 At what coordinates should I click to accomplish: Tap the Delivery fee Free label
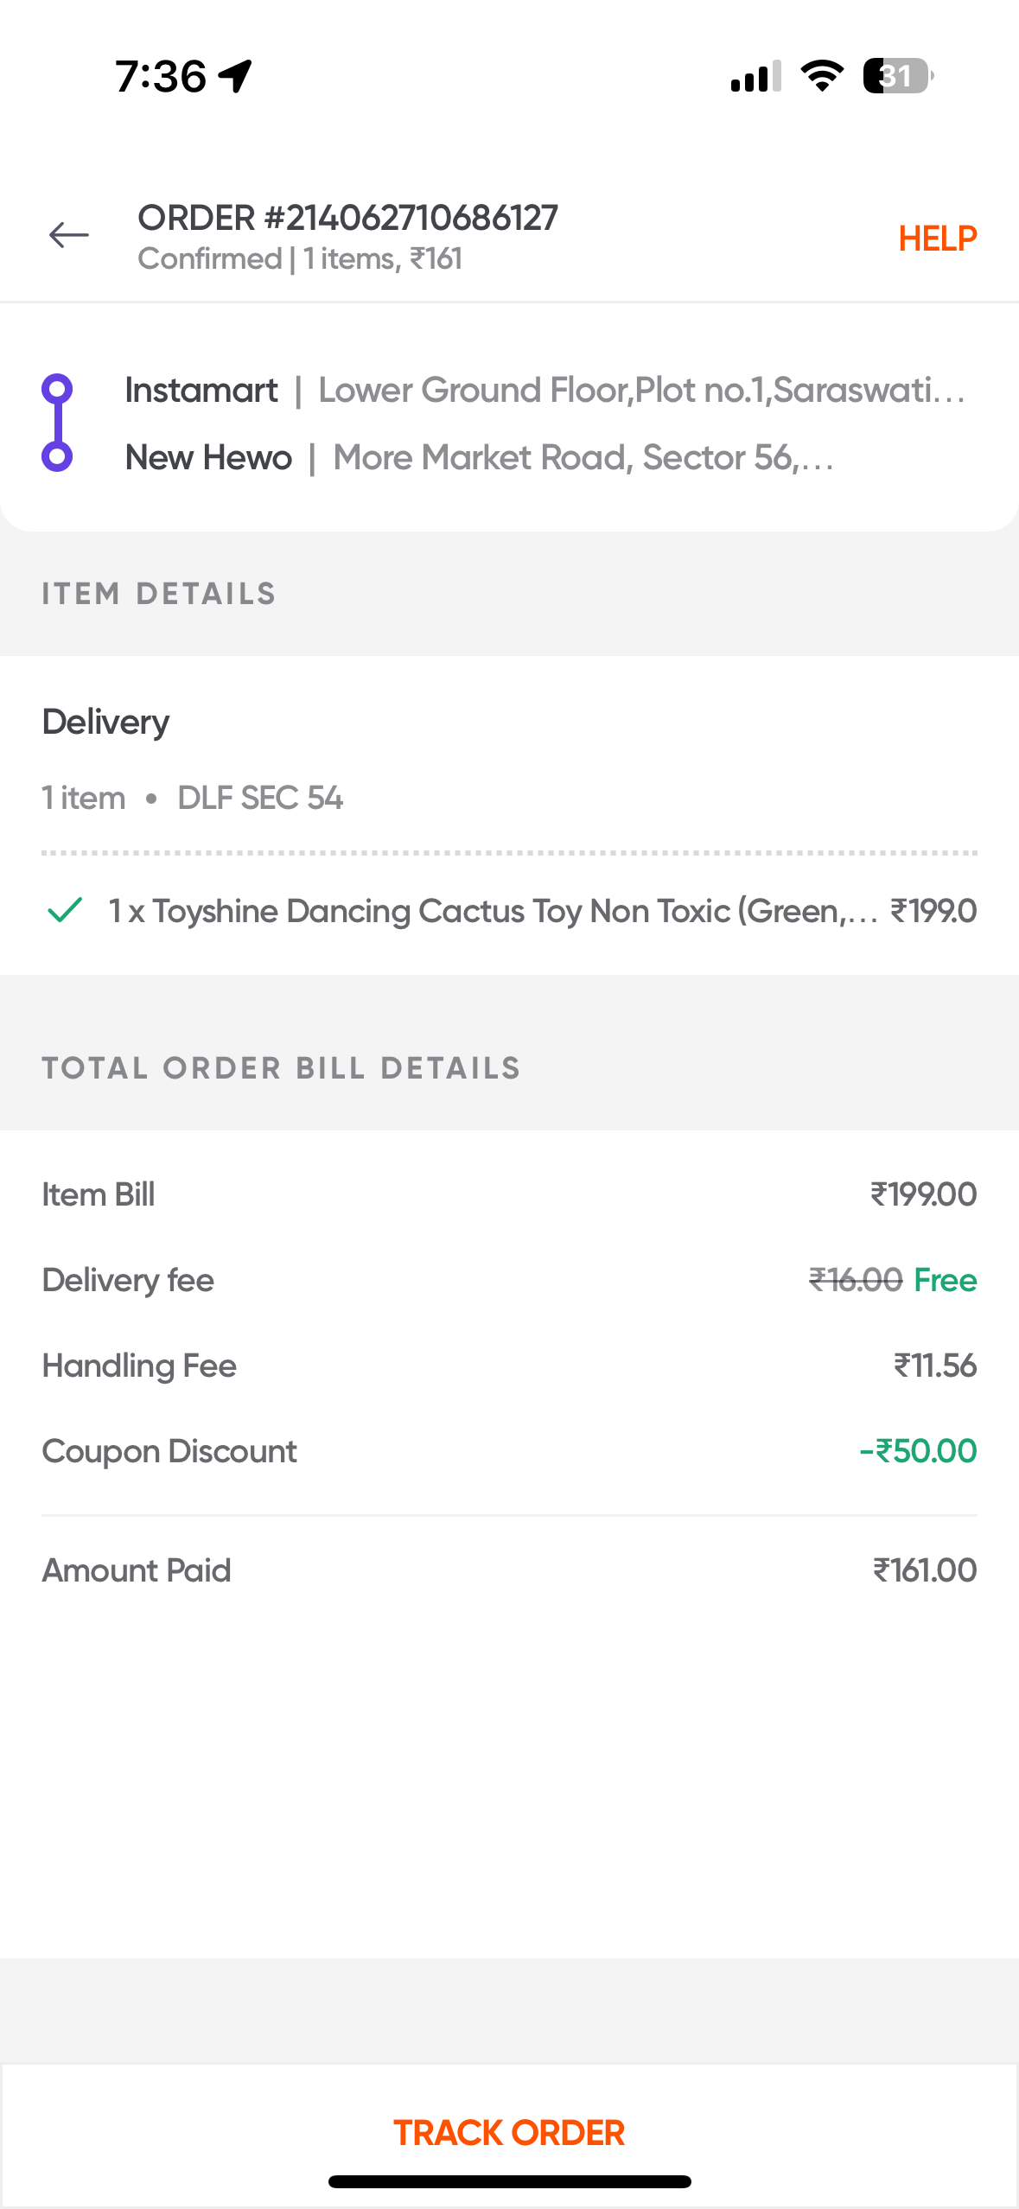[946, 1280]
